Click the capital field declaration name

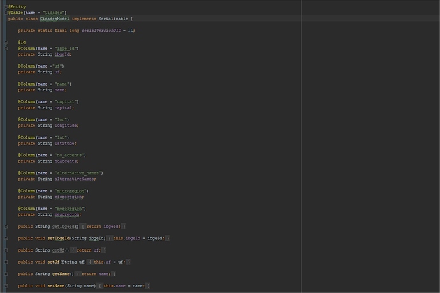(x=63, y=108)
